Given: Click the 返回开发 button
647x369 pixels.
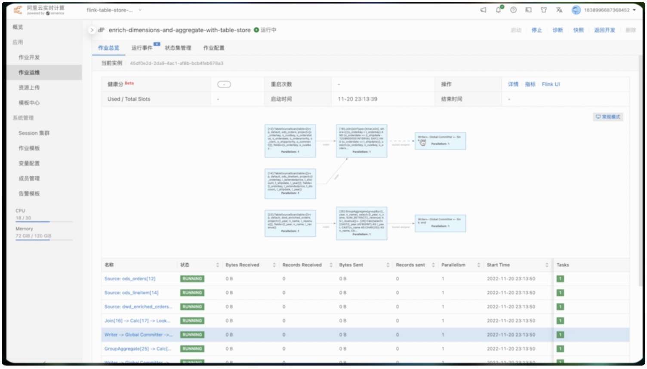Looking at the screenshot, I should tap(604, 30).
